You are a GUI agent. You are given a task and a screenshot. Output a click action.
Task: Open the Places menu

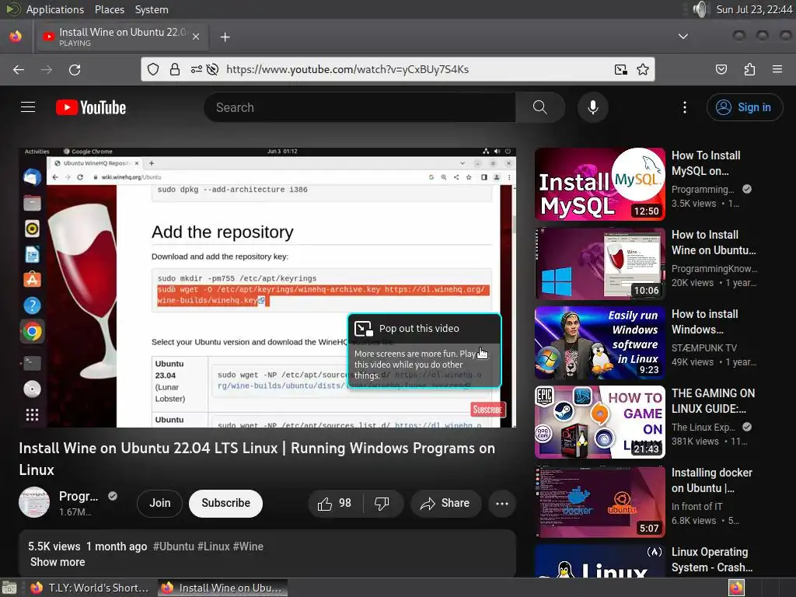tap(109, 9)
